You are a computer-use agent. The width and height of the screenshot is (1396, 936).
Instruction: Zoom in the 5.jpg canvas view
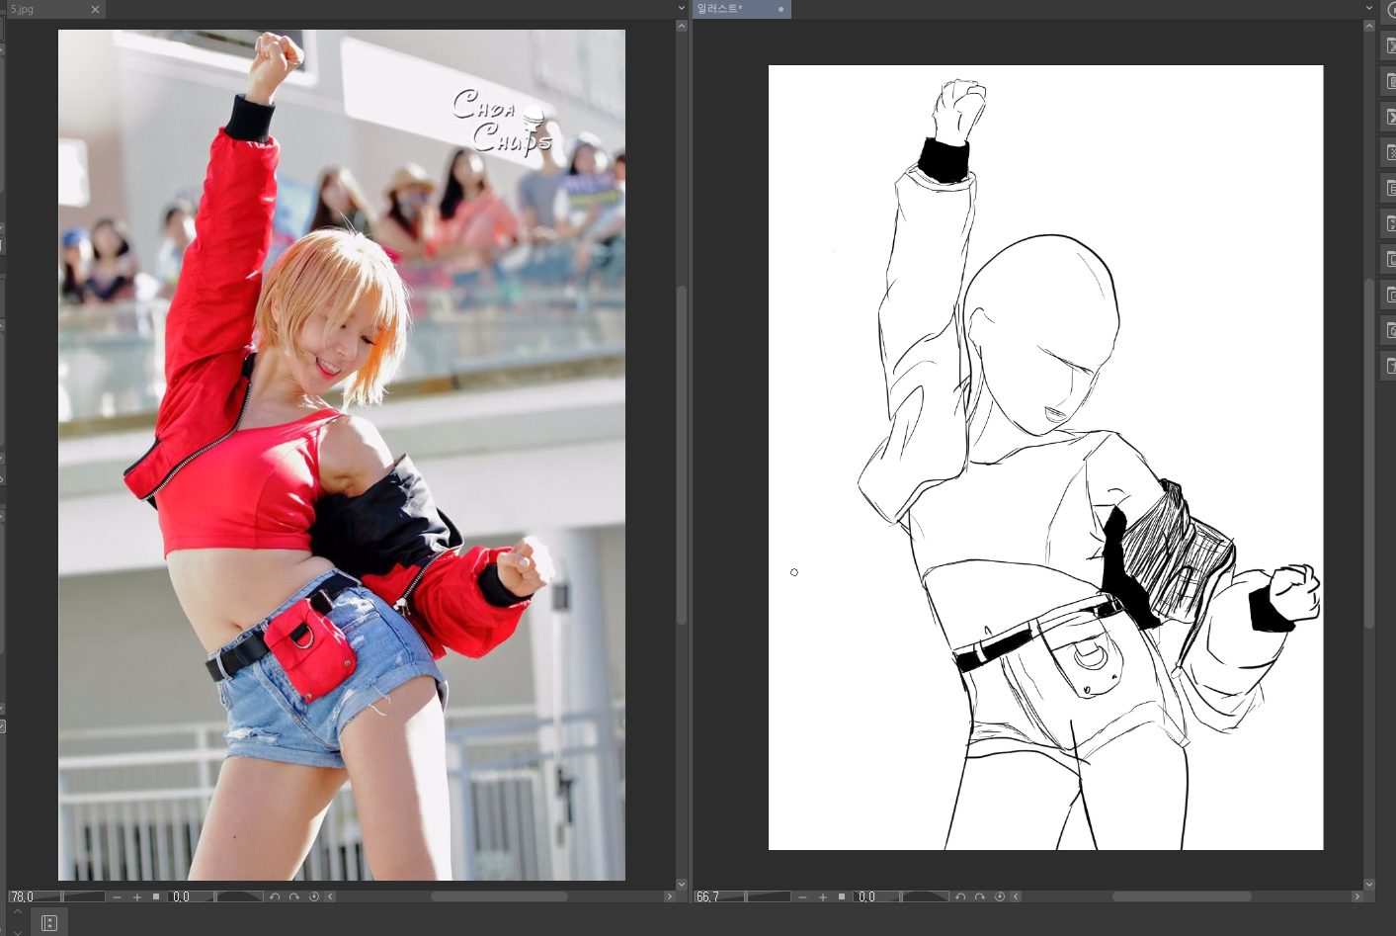click(136, 896)
